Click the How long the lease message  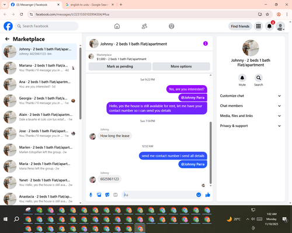(x=114, y=136)
